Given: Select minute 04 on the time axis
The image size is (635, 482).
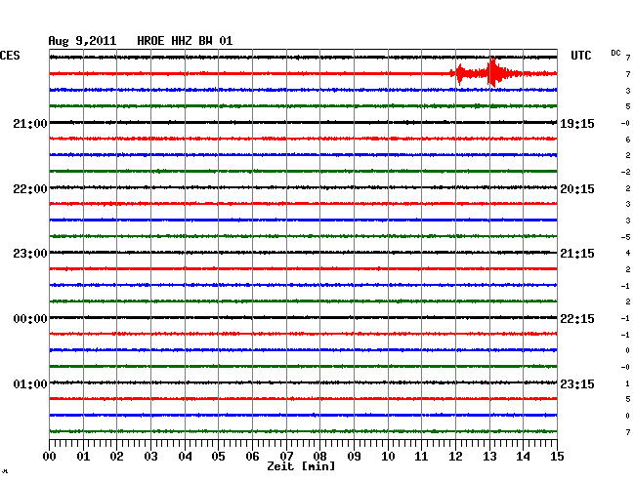Looking at the screenshot, I should tap(185, 457).
